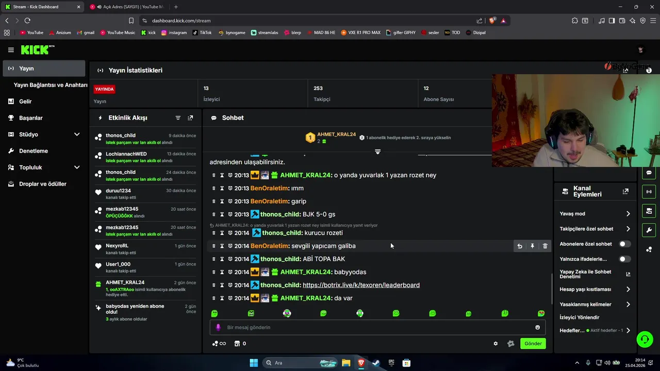Click babyodas yeniden abone oldu event
The height and width of the screenshot is (371, 660).
[146, 312]
